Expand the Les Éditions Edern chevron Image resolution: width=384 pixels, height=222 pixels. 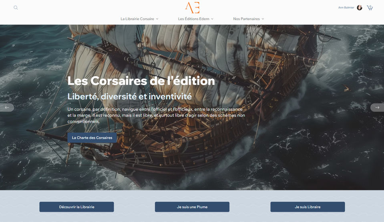click(212, 19)
